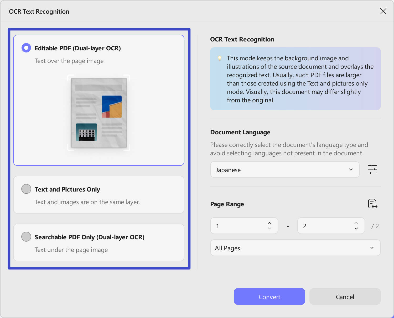Viewport: 394px width, 318px height.
Task: Click the Convert button
Action: 269,297
